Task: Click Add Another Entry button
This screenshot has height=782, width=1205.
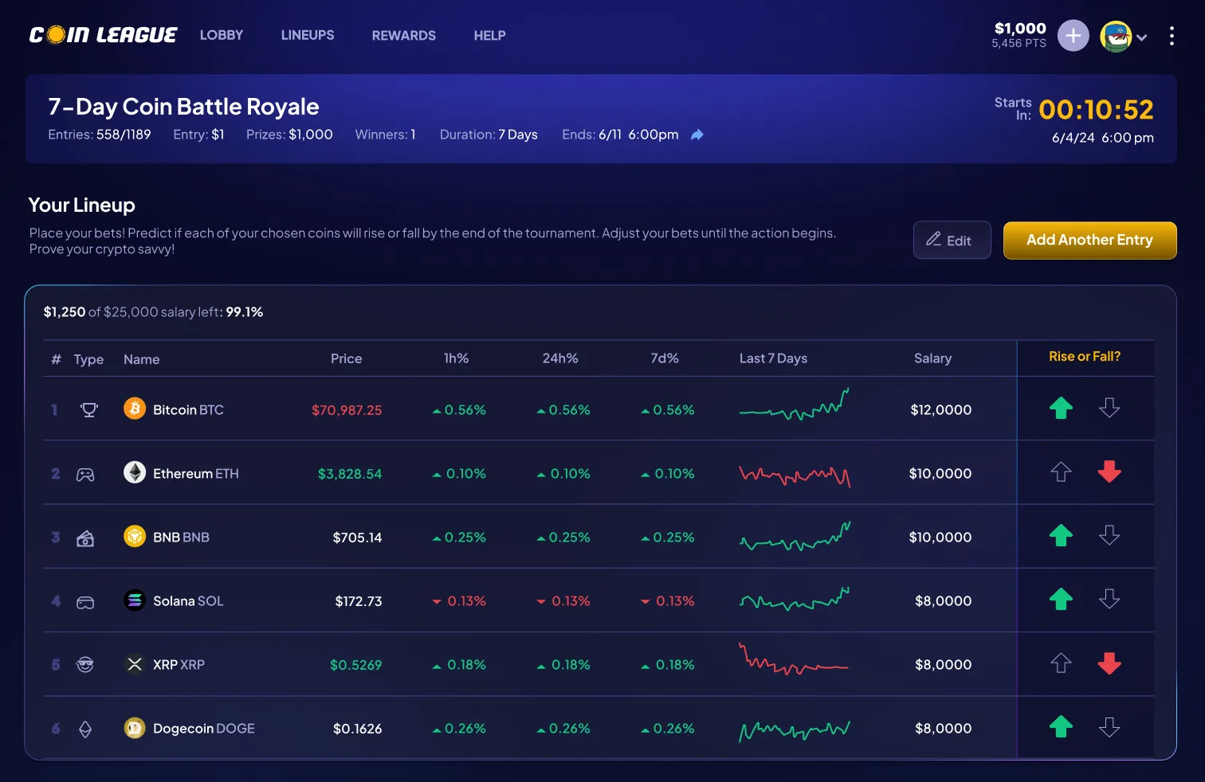Action: point(1090,240)
